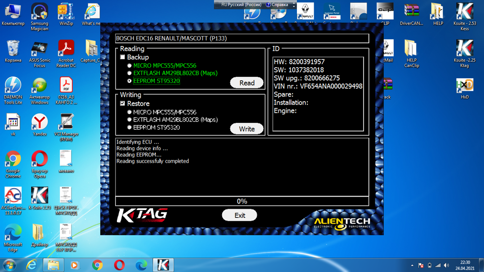Select Writing MICRO MPC555/MPC556 radio button
This screenshot has width=484, height=272.
coord(130,112)
